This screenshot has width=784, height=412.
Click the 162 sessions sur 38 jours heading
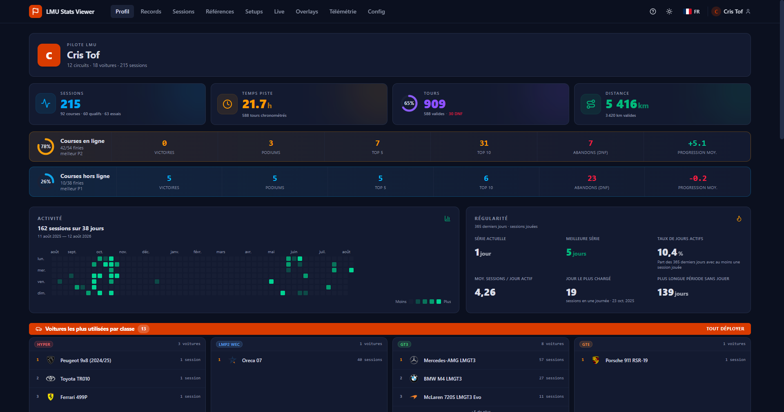click(71, 228)
